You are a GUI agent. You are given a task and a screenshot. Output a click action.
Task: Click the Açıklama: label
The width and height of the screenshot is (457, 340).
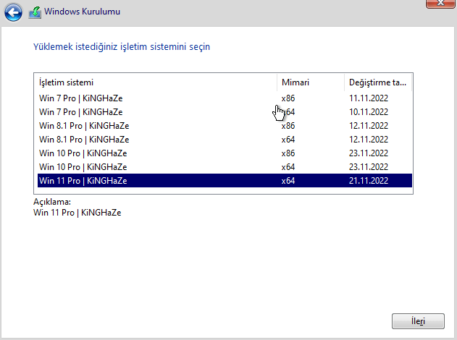tap(52, 202)
